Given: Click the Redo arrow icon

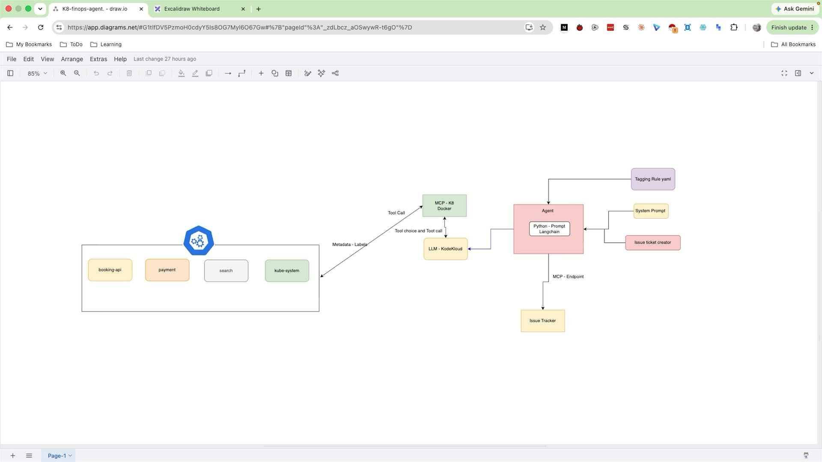Looking at the screenshot, I should (110, 73).
